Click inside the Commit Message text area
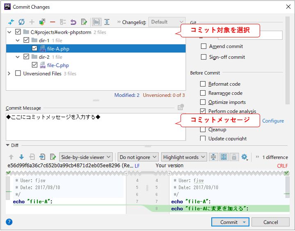This screenshot has height=231, width=295. [96, 127]
